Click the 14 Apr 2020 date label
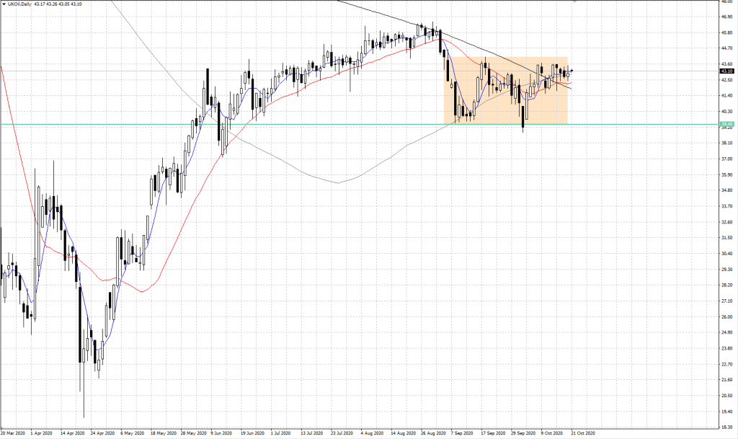The image size is (738, 439). tap(72, 434)
